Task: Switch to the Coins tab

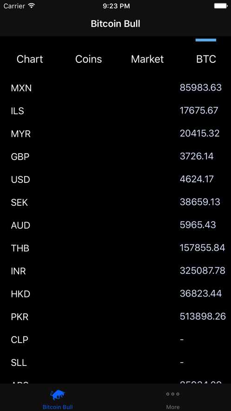Action: coord(88,59)
